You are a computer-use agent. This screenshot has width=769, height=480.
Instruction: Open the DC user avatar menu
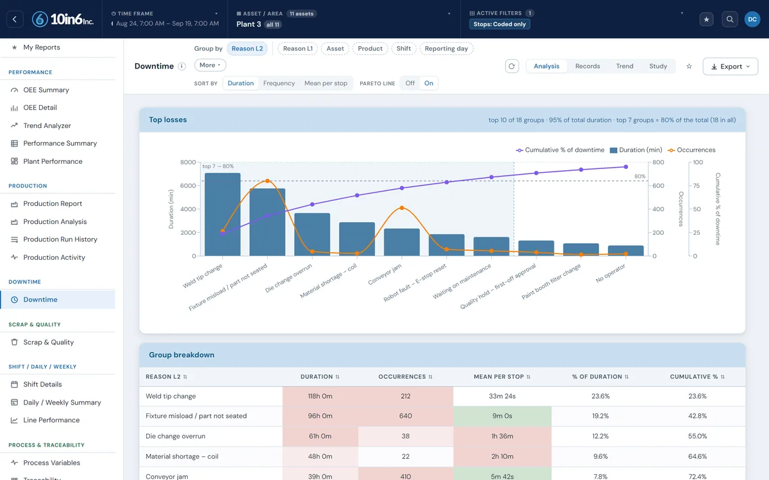click(x=752, y=19)
